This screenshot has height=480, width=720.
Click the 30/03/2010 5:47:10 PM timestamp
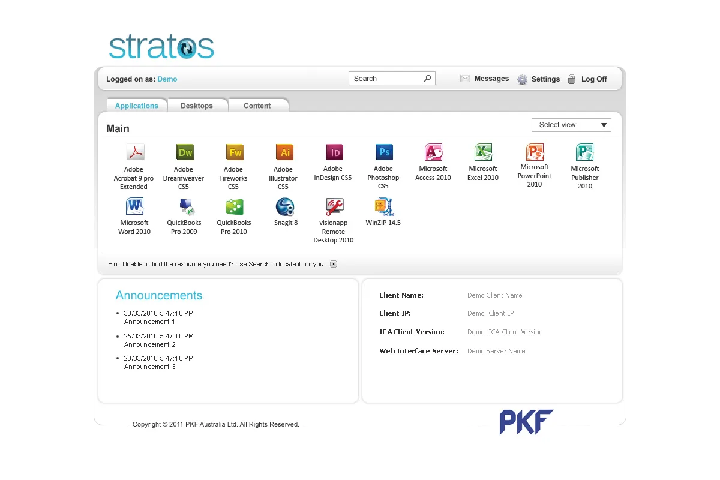click(x=159, y=313)
